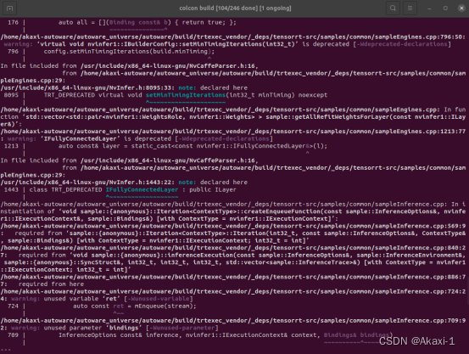Maximize the terminal window
The width and height of the screenshot is (469, 354).
445,8
